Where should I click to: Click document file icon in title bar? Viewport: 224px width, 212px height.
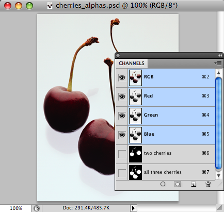click(x=50, y=6)
